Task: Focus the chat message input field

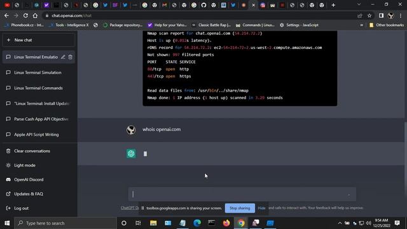Action: [242, 194]
